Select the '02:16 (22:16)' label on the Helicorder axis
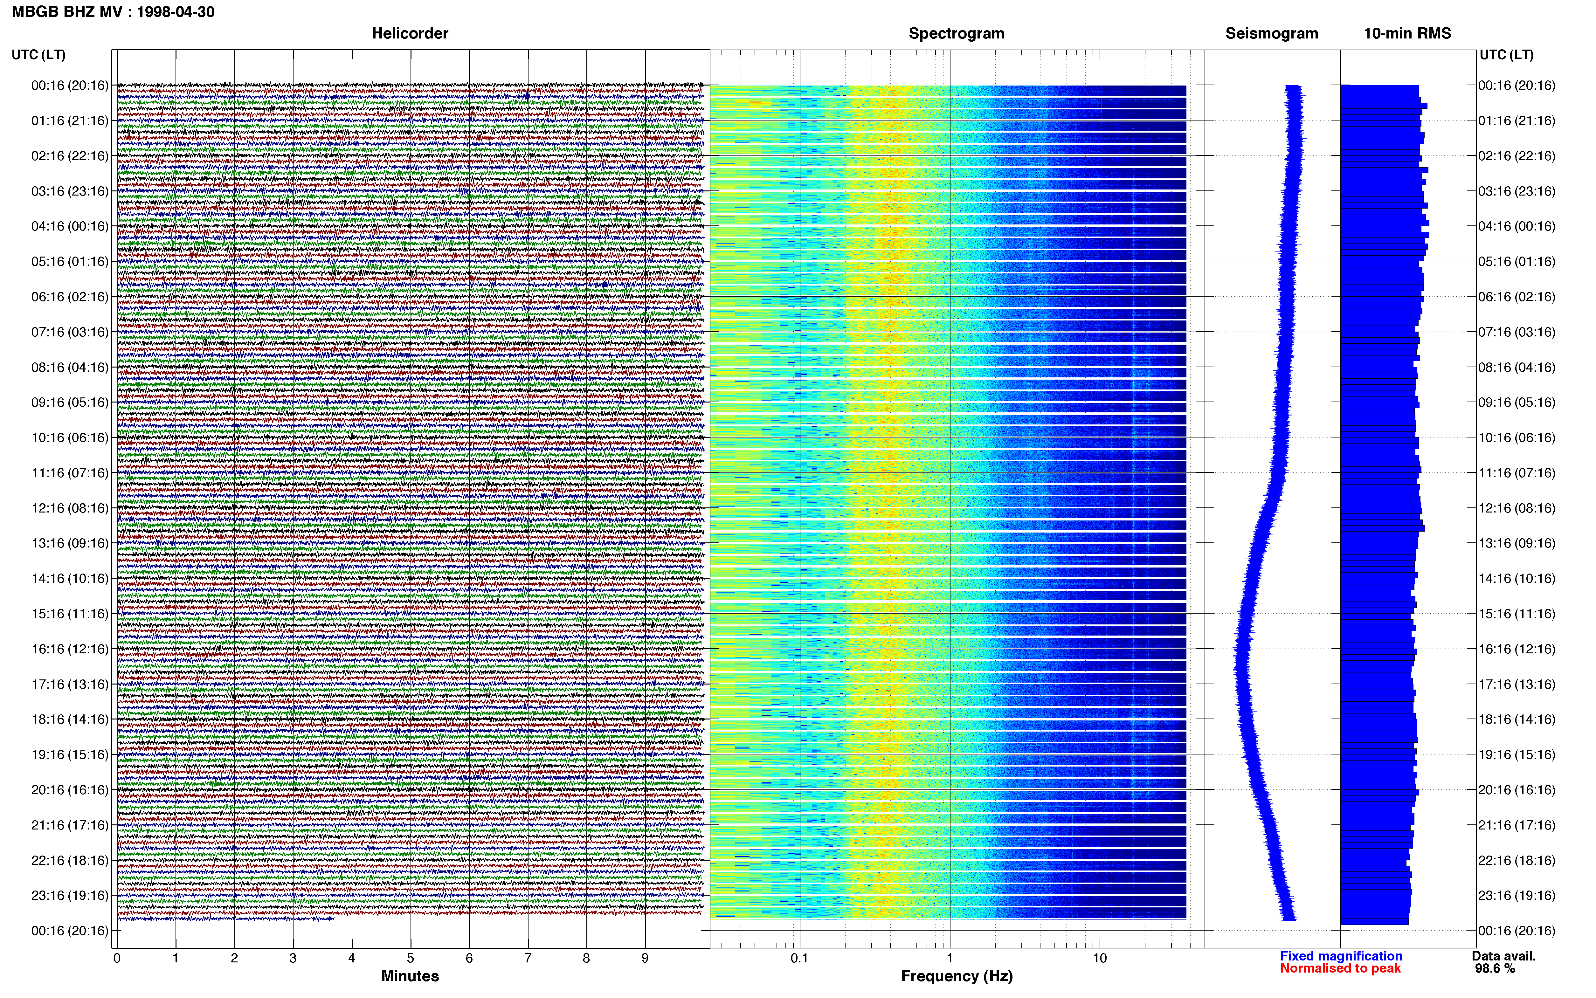 click(x=70, y=156)
